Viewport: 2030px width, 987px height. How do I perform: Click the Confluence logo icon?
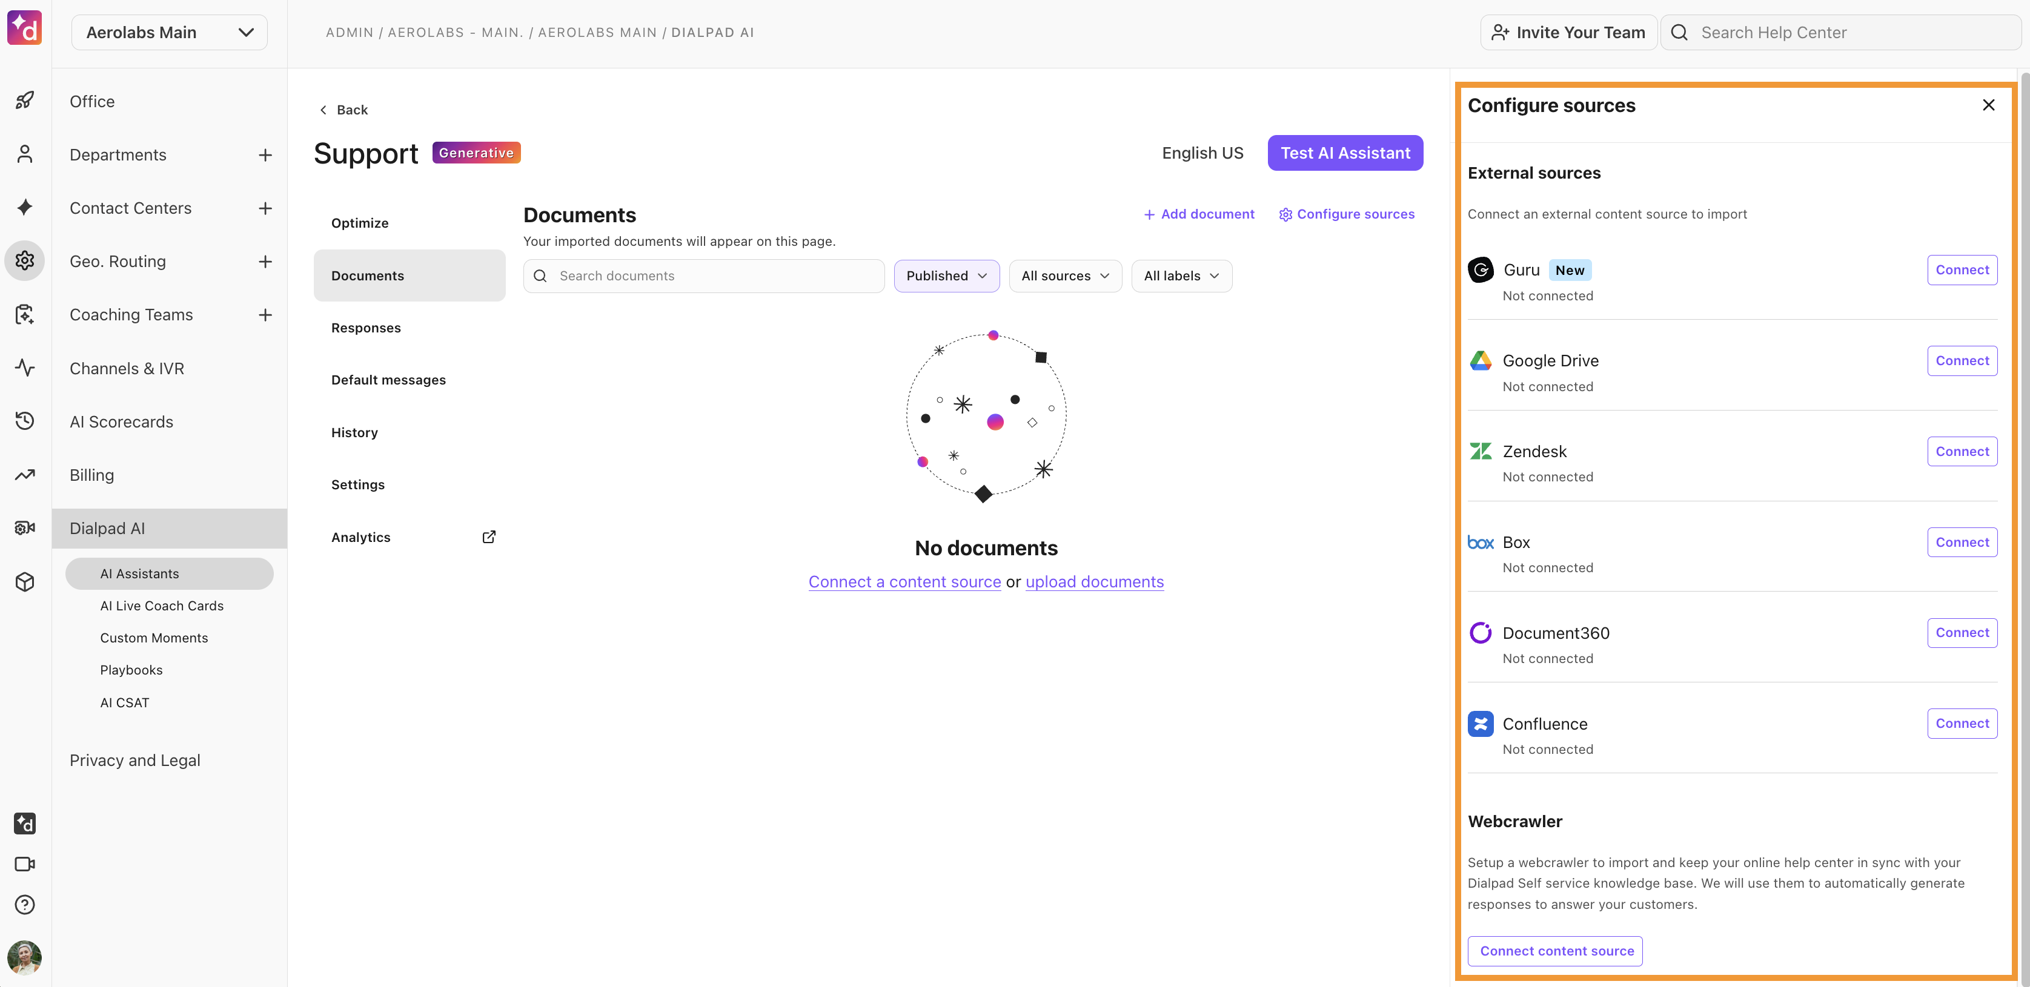coord(1481,724)
